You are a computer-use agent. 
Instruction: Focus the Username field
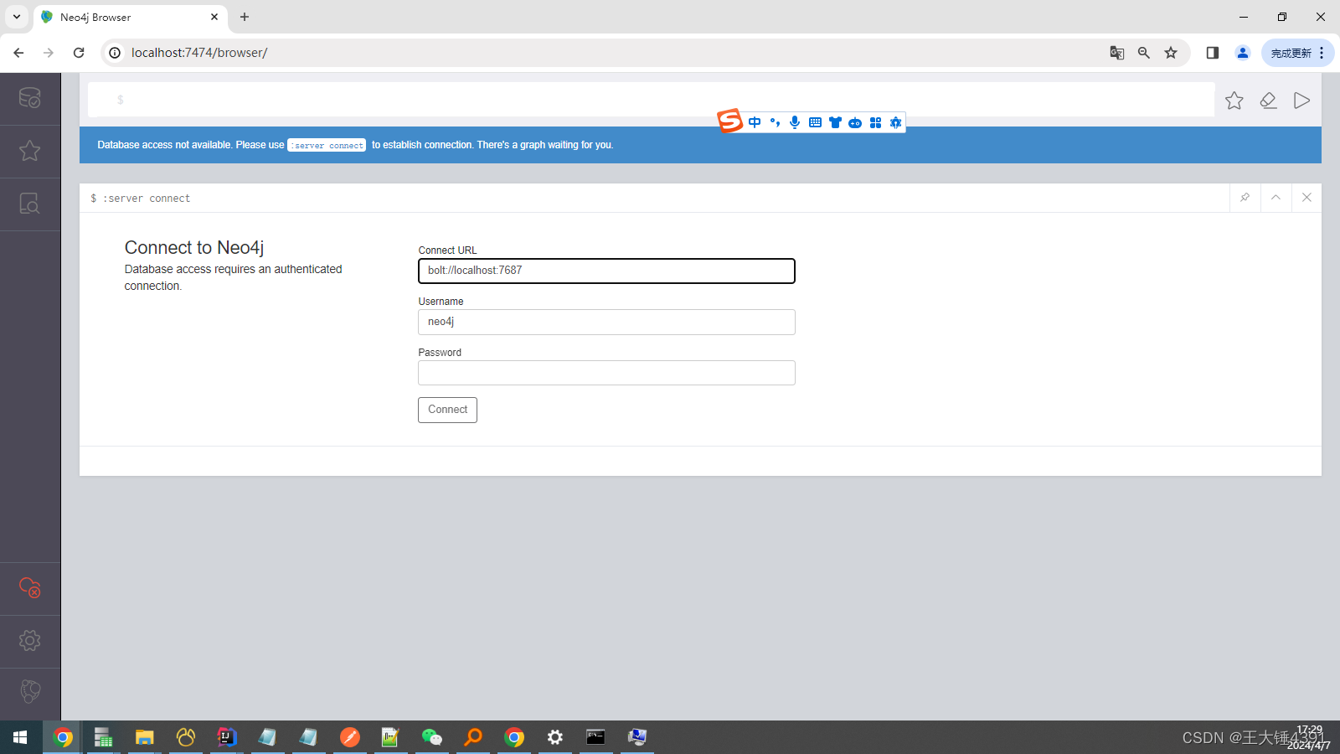(606, 322)
